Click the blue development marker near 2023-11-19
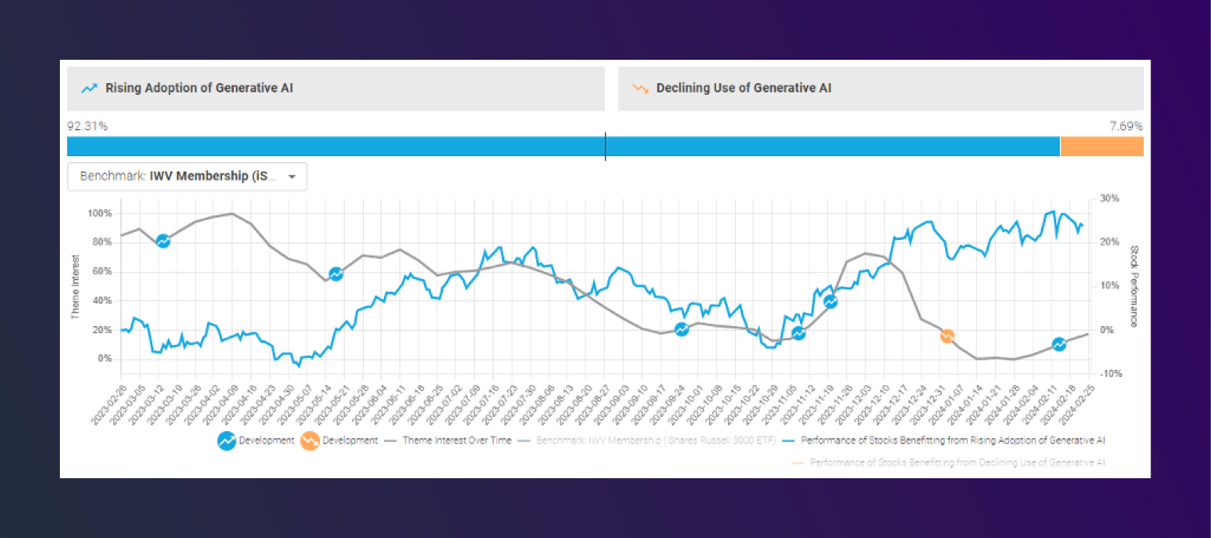The height and width of the screenshot is (538, 1211). pyautogui.click(x=830, y=301)
